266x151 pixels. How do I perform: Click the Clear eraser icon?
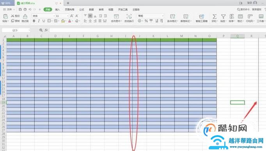pyautogui.click(x=77, y=21)
